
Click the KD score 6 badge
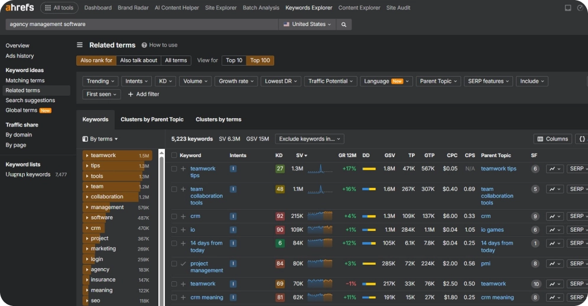coord(280,243)
